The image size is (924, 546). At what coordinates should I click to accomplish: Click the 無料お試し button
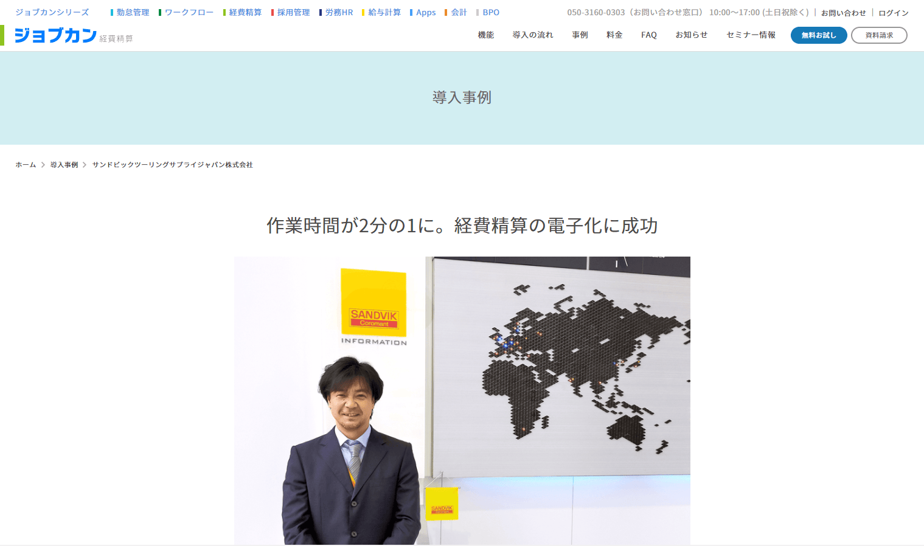819,35
